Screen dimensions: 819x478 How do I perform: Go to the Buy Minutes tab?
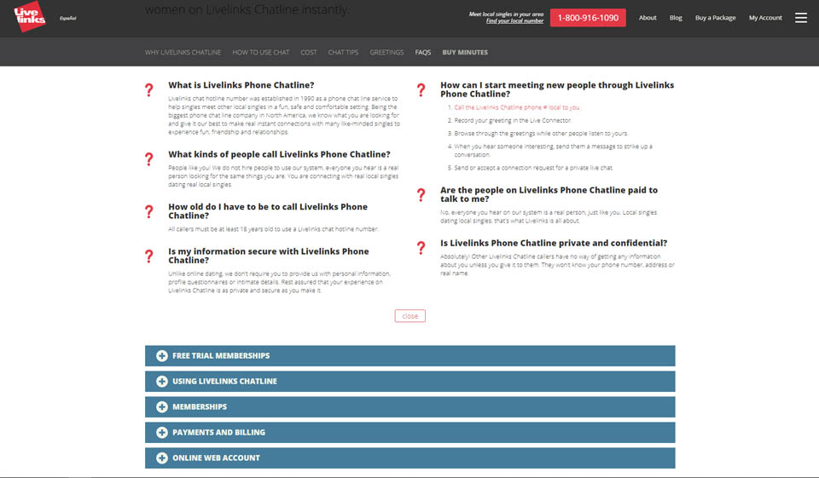(465, 53)
